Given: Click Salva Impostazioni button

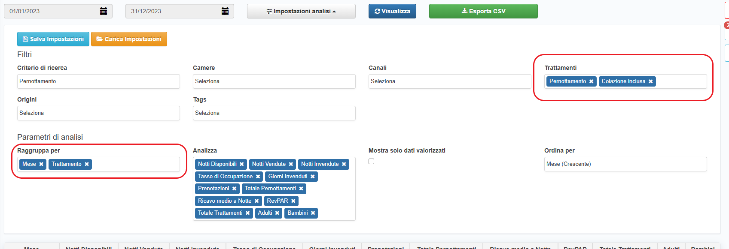Looking at the screenshot, I should pyautogui.click(x=53, y=39).
